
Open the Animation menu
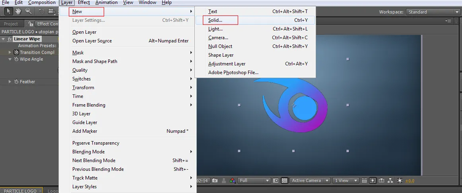107,3
